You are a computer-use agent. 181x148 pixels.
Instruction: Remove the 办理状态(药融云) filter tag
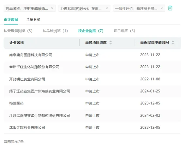[x=107, y=8]
